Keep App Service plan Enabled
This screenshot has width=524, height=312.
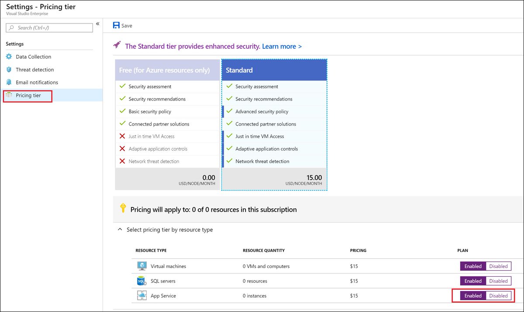(472, 295)
